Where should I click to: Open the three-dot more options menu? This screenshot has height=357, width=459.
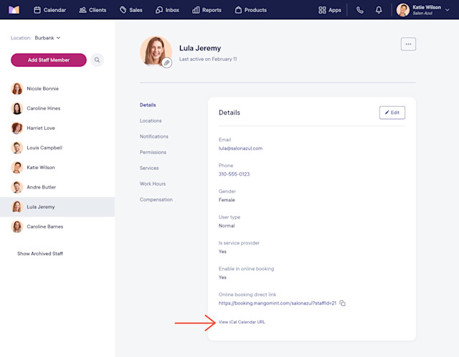(408, 44)
